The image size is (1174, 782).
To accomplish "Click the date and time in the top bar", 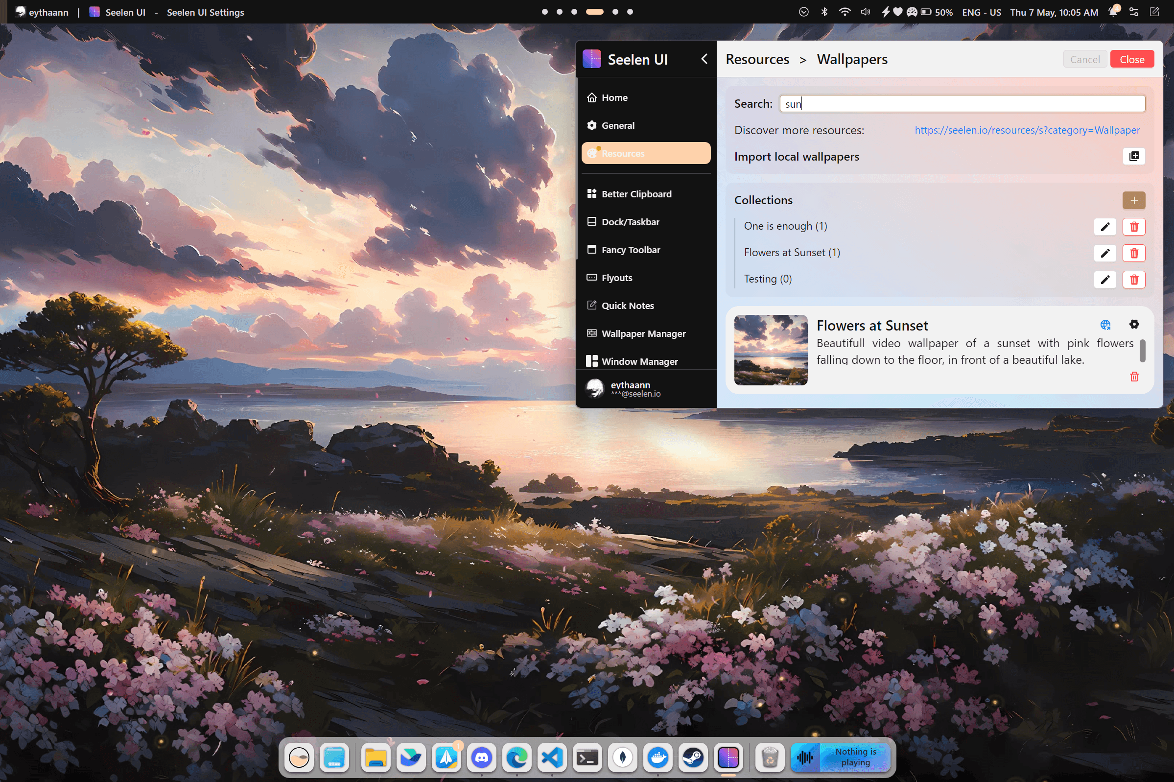I will point(1054,12).
